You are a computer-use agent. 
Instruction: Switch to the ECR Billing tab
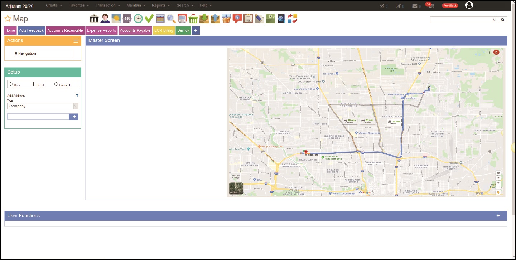coord(164,31)
